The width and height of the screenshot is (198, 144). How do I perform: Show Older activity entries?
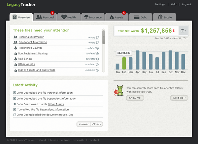[x=97, y=124]
